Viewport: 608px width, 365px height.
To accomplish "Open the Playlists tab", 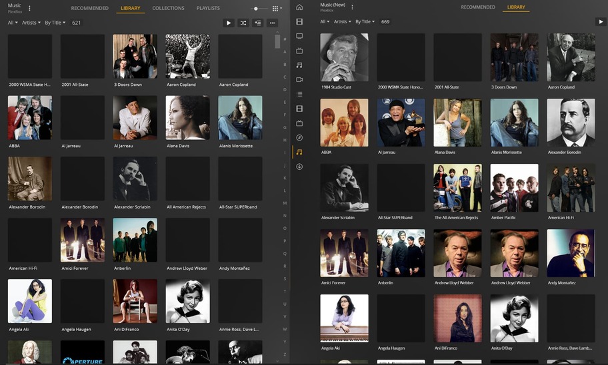I will pos(208,8).
